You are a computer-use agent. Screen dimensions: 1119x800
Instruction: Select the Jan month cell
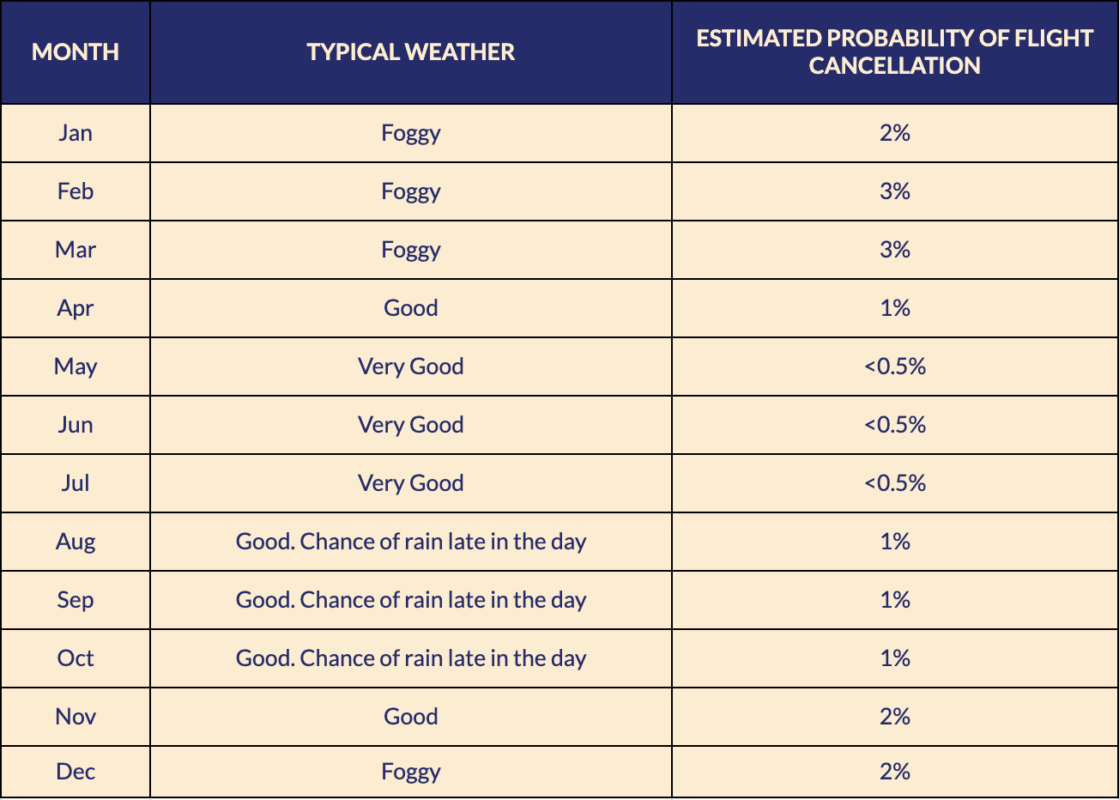(76, 133)
